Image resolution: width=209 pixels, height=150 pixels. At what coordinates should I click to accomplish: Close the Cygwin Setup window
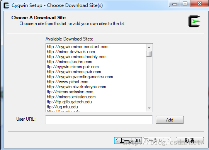pyautogui.click(x=199, y=4)
